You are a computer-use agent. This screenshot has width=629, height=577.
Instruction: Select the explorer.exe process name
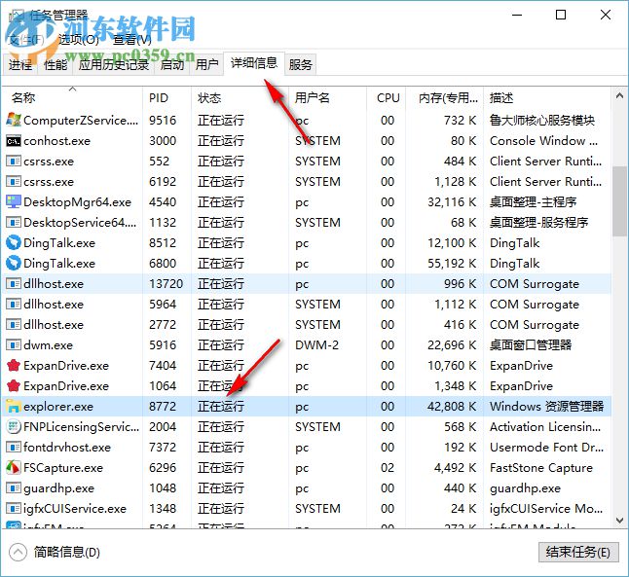58,406
